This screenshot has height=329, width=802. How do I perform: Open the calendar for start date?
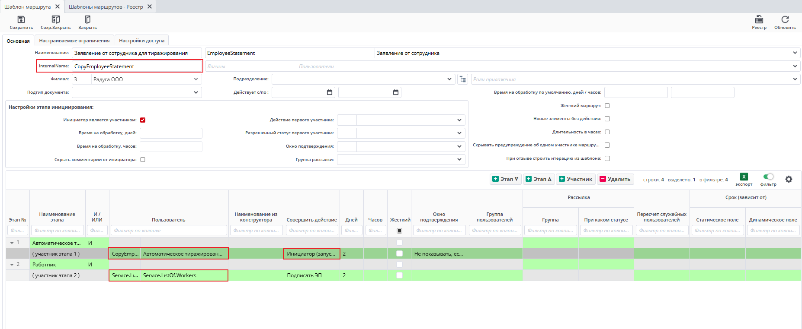click(x=330, y=92)
